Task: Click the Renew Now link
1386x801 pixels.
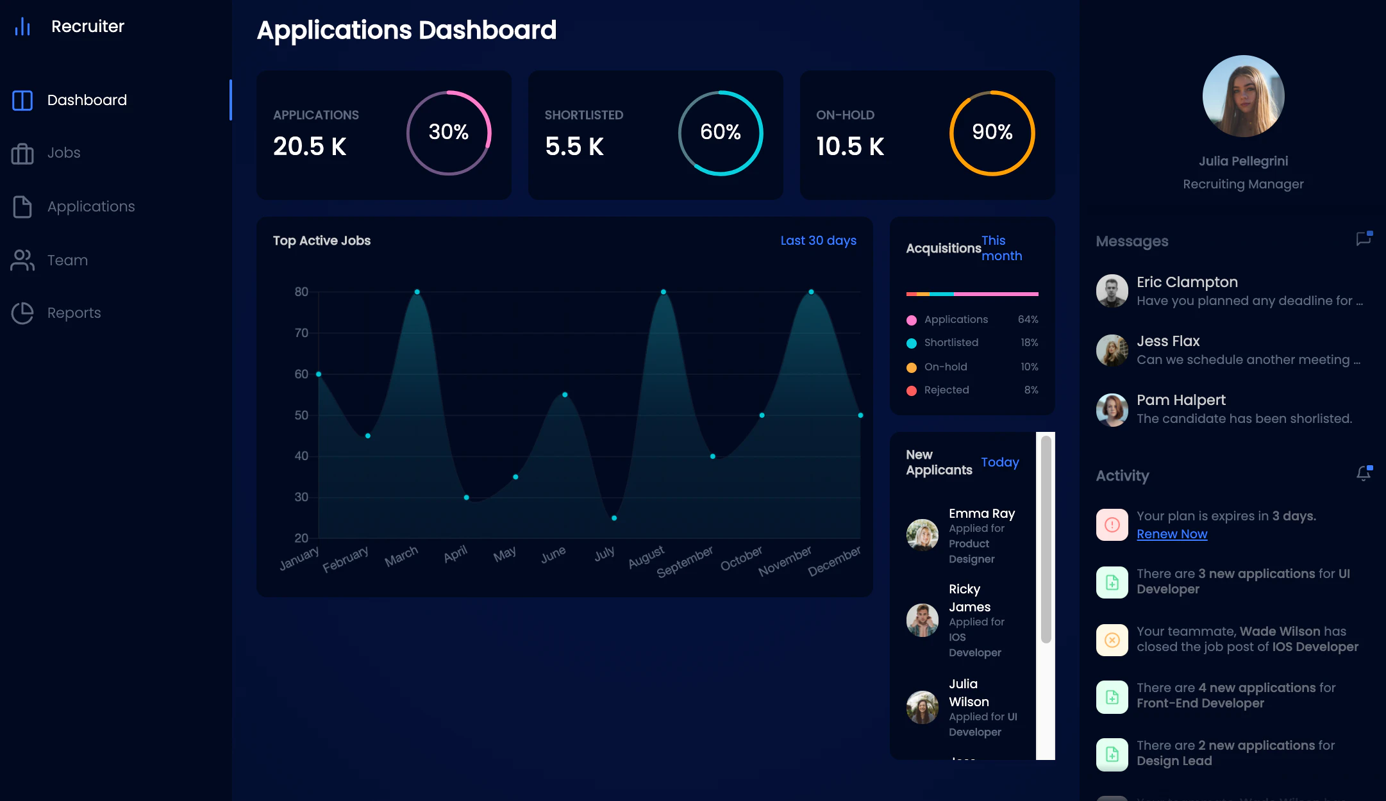Action: coord(1172,534)
